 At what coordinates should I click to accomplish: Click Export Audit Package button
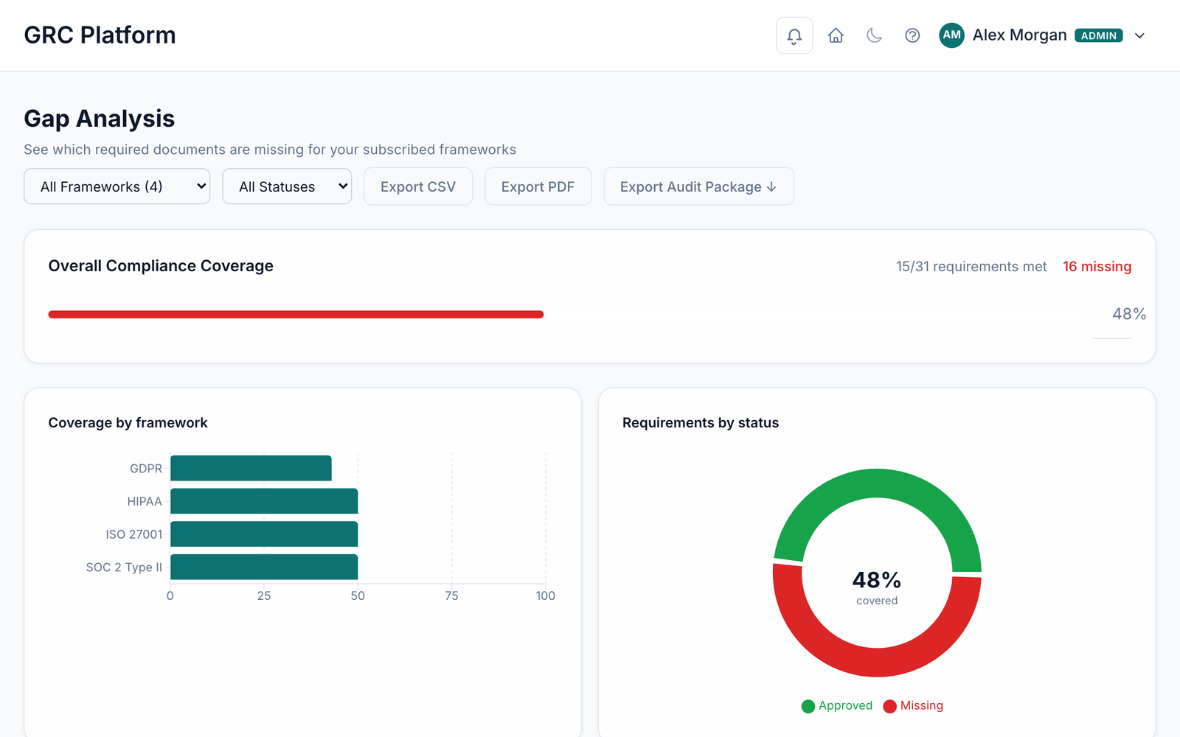(698, 186)
